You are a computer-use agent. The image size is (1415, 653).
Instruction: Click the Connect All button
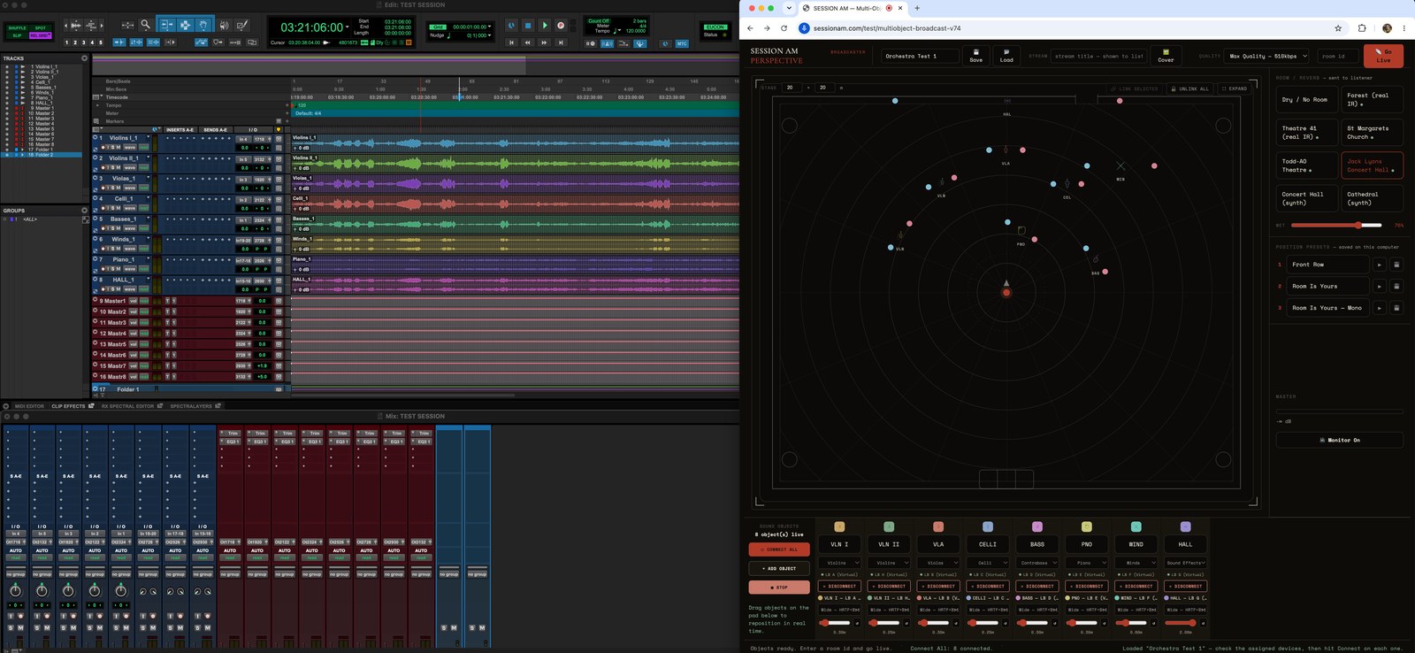(x=779, y=549)
